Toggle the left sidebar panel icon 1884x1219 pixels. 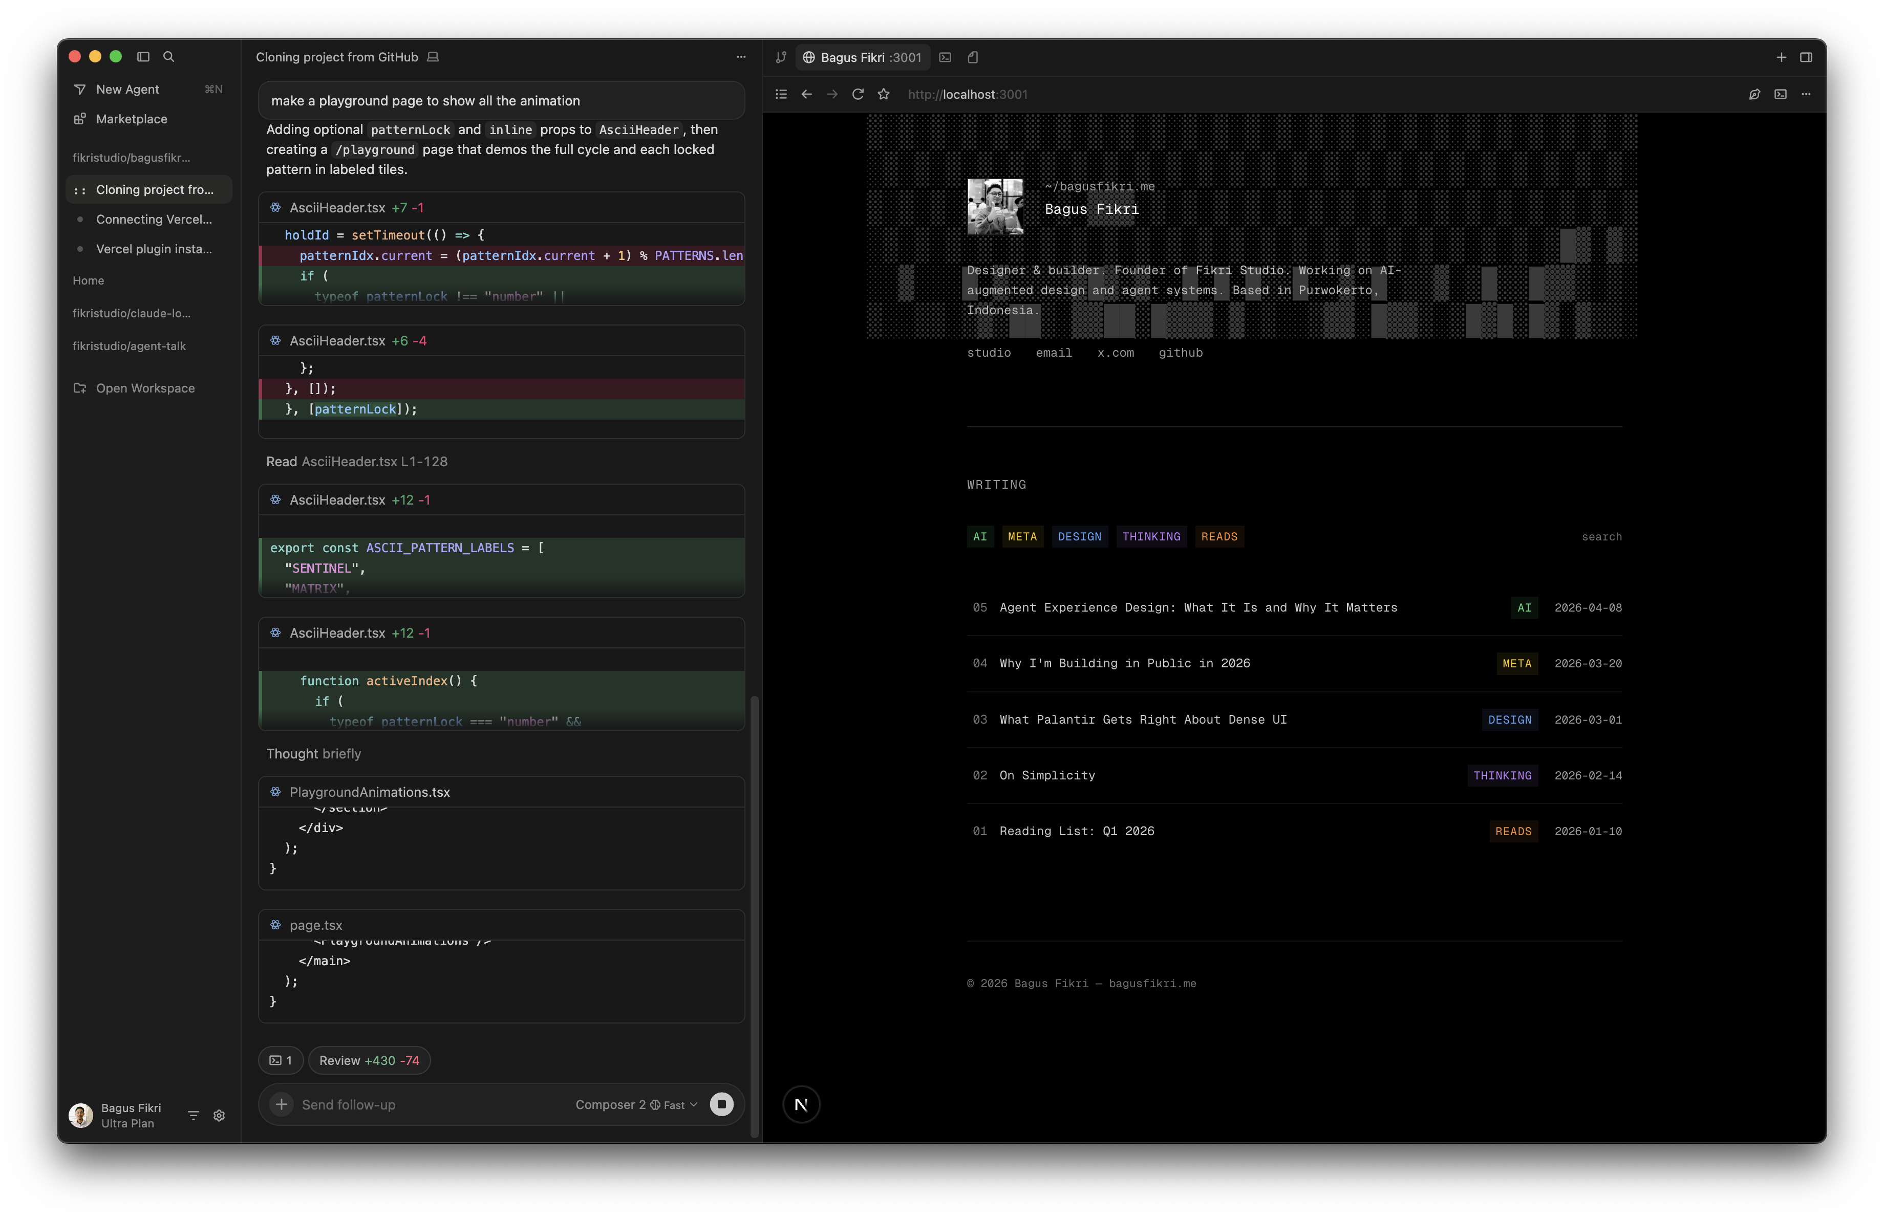(143, 57)
